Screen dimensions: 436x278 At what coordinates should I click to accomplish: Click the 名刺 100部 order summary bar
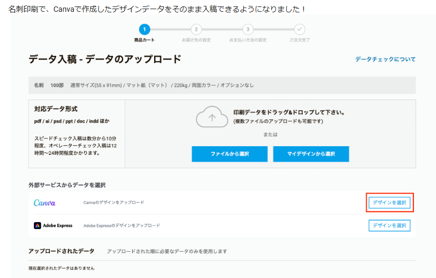(x=222, y=85)
